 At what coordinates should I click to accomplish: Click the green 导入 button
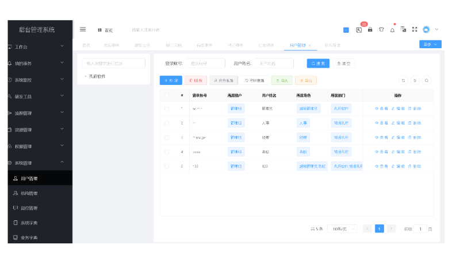(x=282, y=80)
